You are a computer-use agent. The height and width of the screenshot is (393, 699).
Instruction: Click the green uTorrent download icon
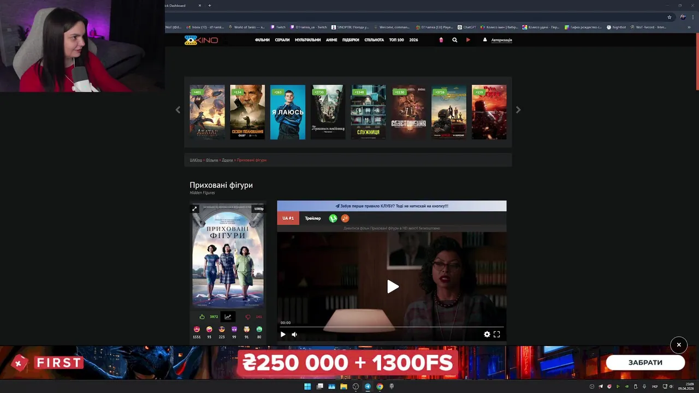pyautogui.click(x=333, y=218)
